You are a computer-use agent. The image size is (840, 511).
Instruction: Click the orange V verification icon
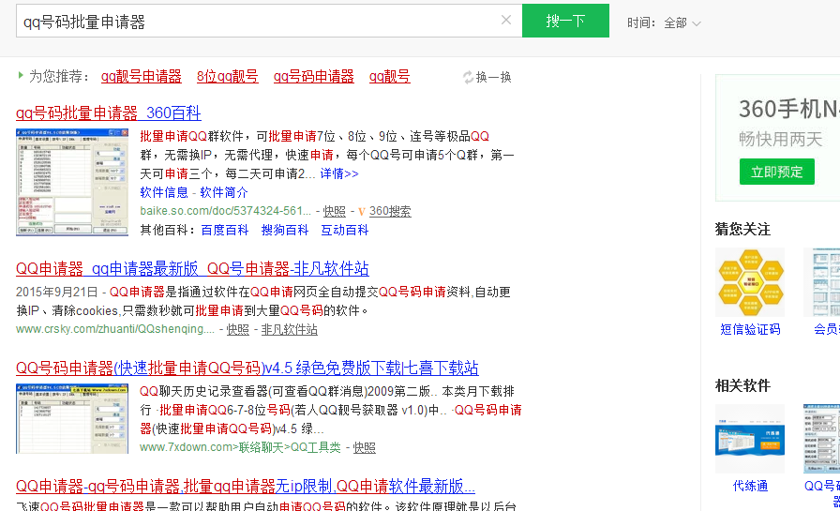362,212
